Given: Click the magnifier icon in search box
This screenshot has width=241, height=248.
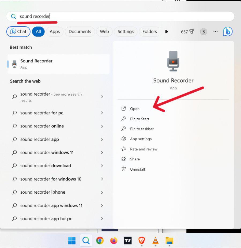Looking at the screenshot, I should [x=13, y=16].
